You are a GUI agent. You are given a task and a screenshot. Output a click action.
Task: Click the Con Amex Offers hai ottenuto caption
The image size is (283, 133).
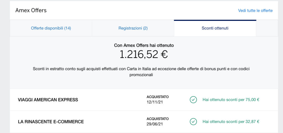[144, 45]
